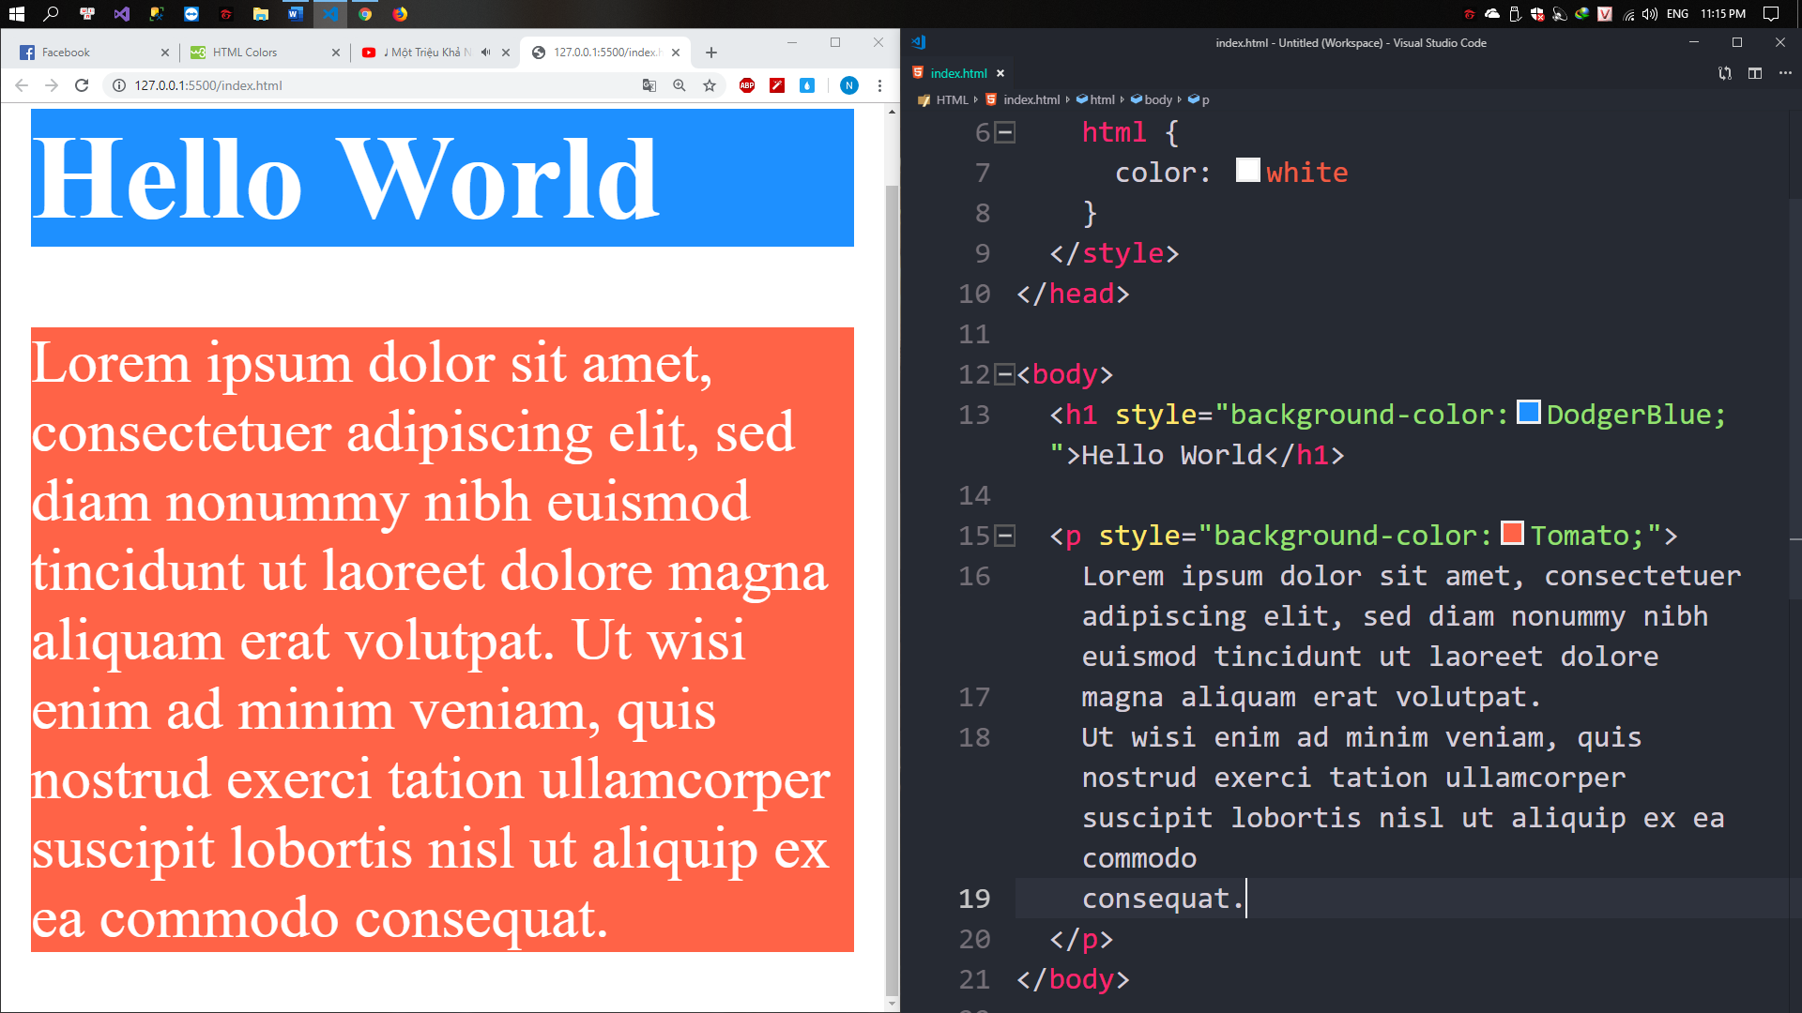Click line 12 collapse toggle for body tag
Screen dimensions: 1802x1013
coord(1006,375)
